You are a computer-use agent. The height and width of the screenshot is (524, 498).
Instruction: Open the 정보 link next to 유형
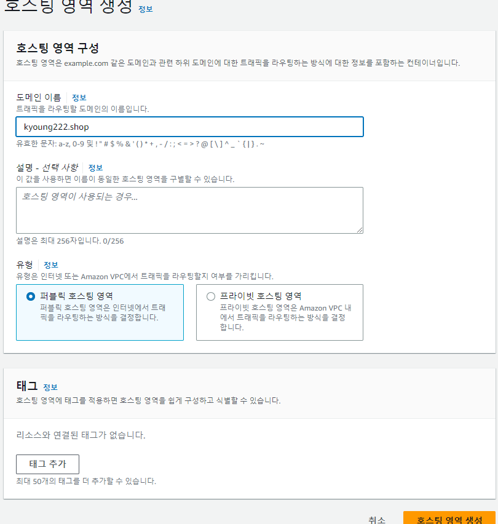(x=51, y=264)
